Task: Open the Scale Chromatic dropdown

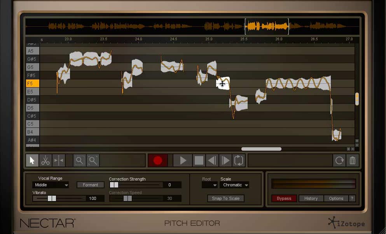Action: [235, 185]
